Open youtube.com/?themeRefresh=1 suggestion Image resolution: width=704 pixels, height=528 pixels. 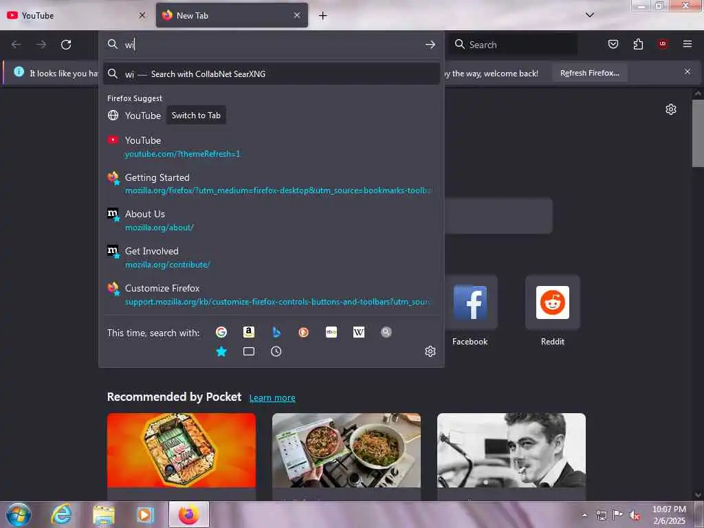click(271, 147)
